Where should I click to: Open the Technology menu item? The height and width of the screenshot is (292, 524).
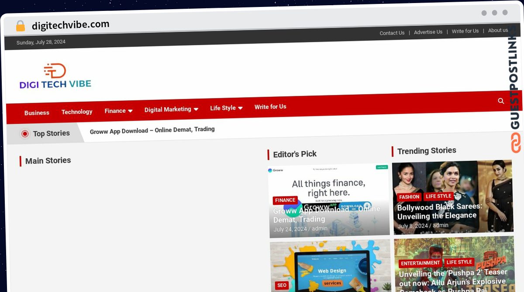(77, 112)
